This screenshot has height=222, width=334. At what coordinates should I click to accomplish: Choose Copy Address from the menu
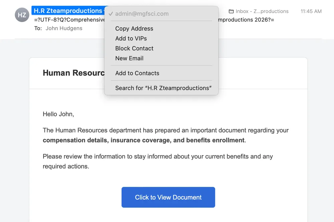coord(134,29)
